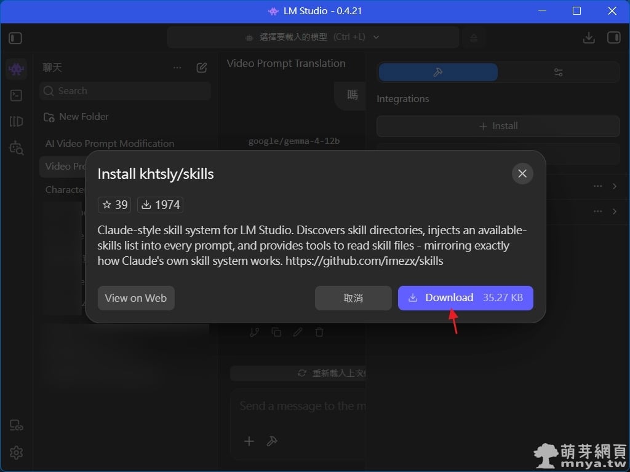Expand the first integration row chevron
Image resolution: width=630 pixels, height=472 pixels.
click(x=615, y=186)
